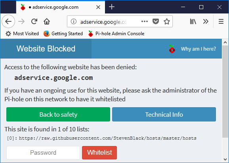229x163 pixels.
Task: Go to the browser home page
Action: click(x=47, y=22)
